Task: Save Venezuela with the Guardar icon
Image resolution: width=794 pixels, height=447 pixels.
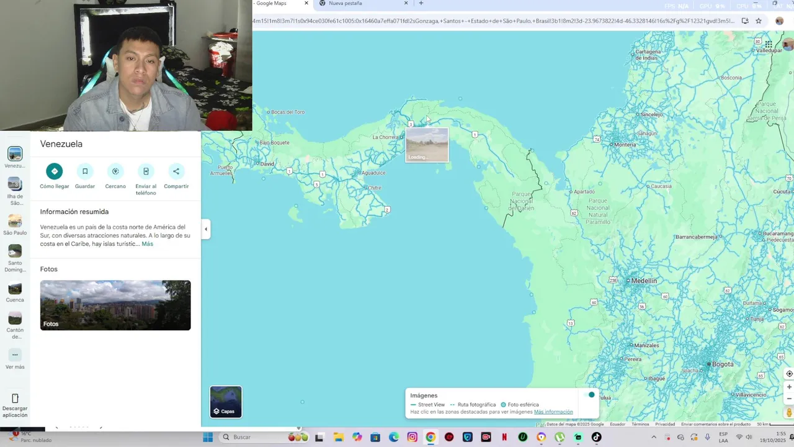Action: click(x=85, y=171)
